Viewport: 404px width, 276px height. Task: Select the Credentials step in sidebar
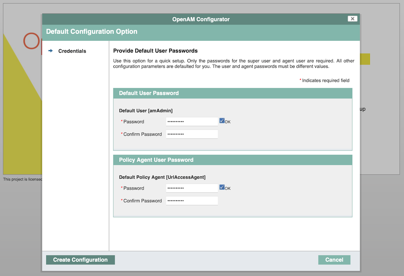(x=72, y=51)
